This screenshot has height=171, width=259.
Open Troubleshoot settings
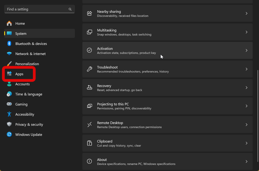click(x=167, y=69)
